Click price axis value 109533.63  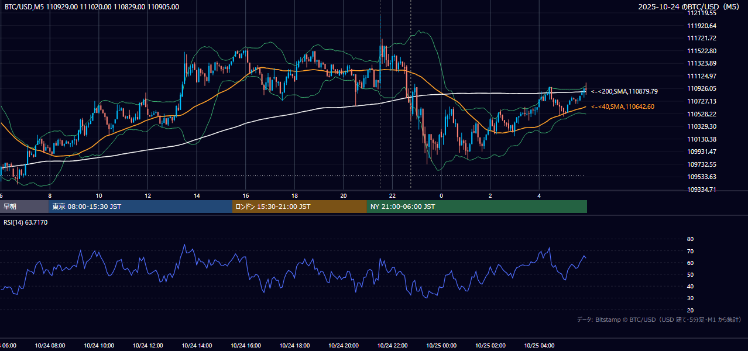click(x=701, y=177)
